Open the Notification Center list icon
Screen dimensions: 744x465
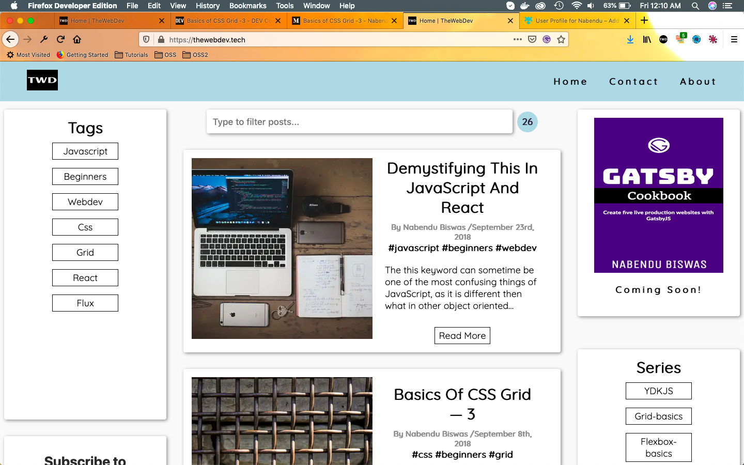(x=728, y=6)
